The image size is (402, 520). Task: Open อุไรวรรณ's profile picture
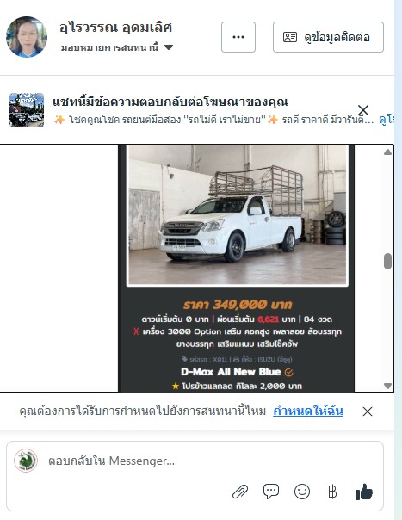click(x=27, y=37)
